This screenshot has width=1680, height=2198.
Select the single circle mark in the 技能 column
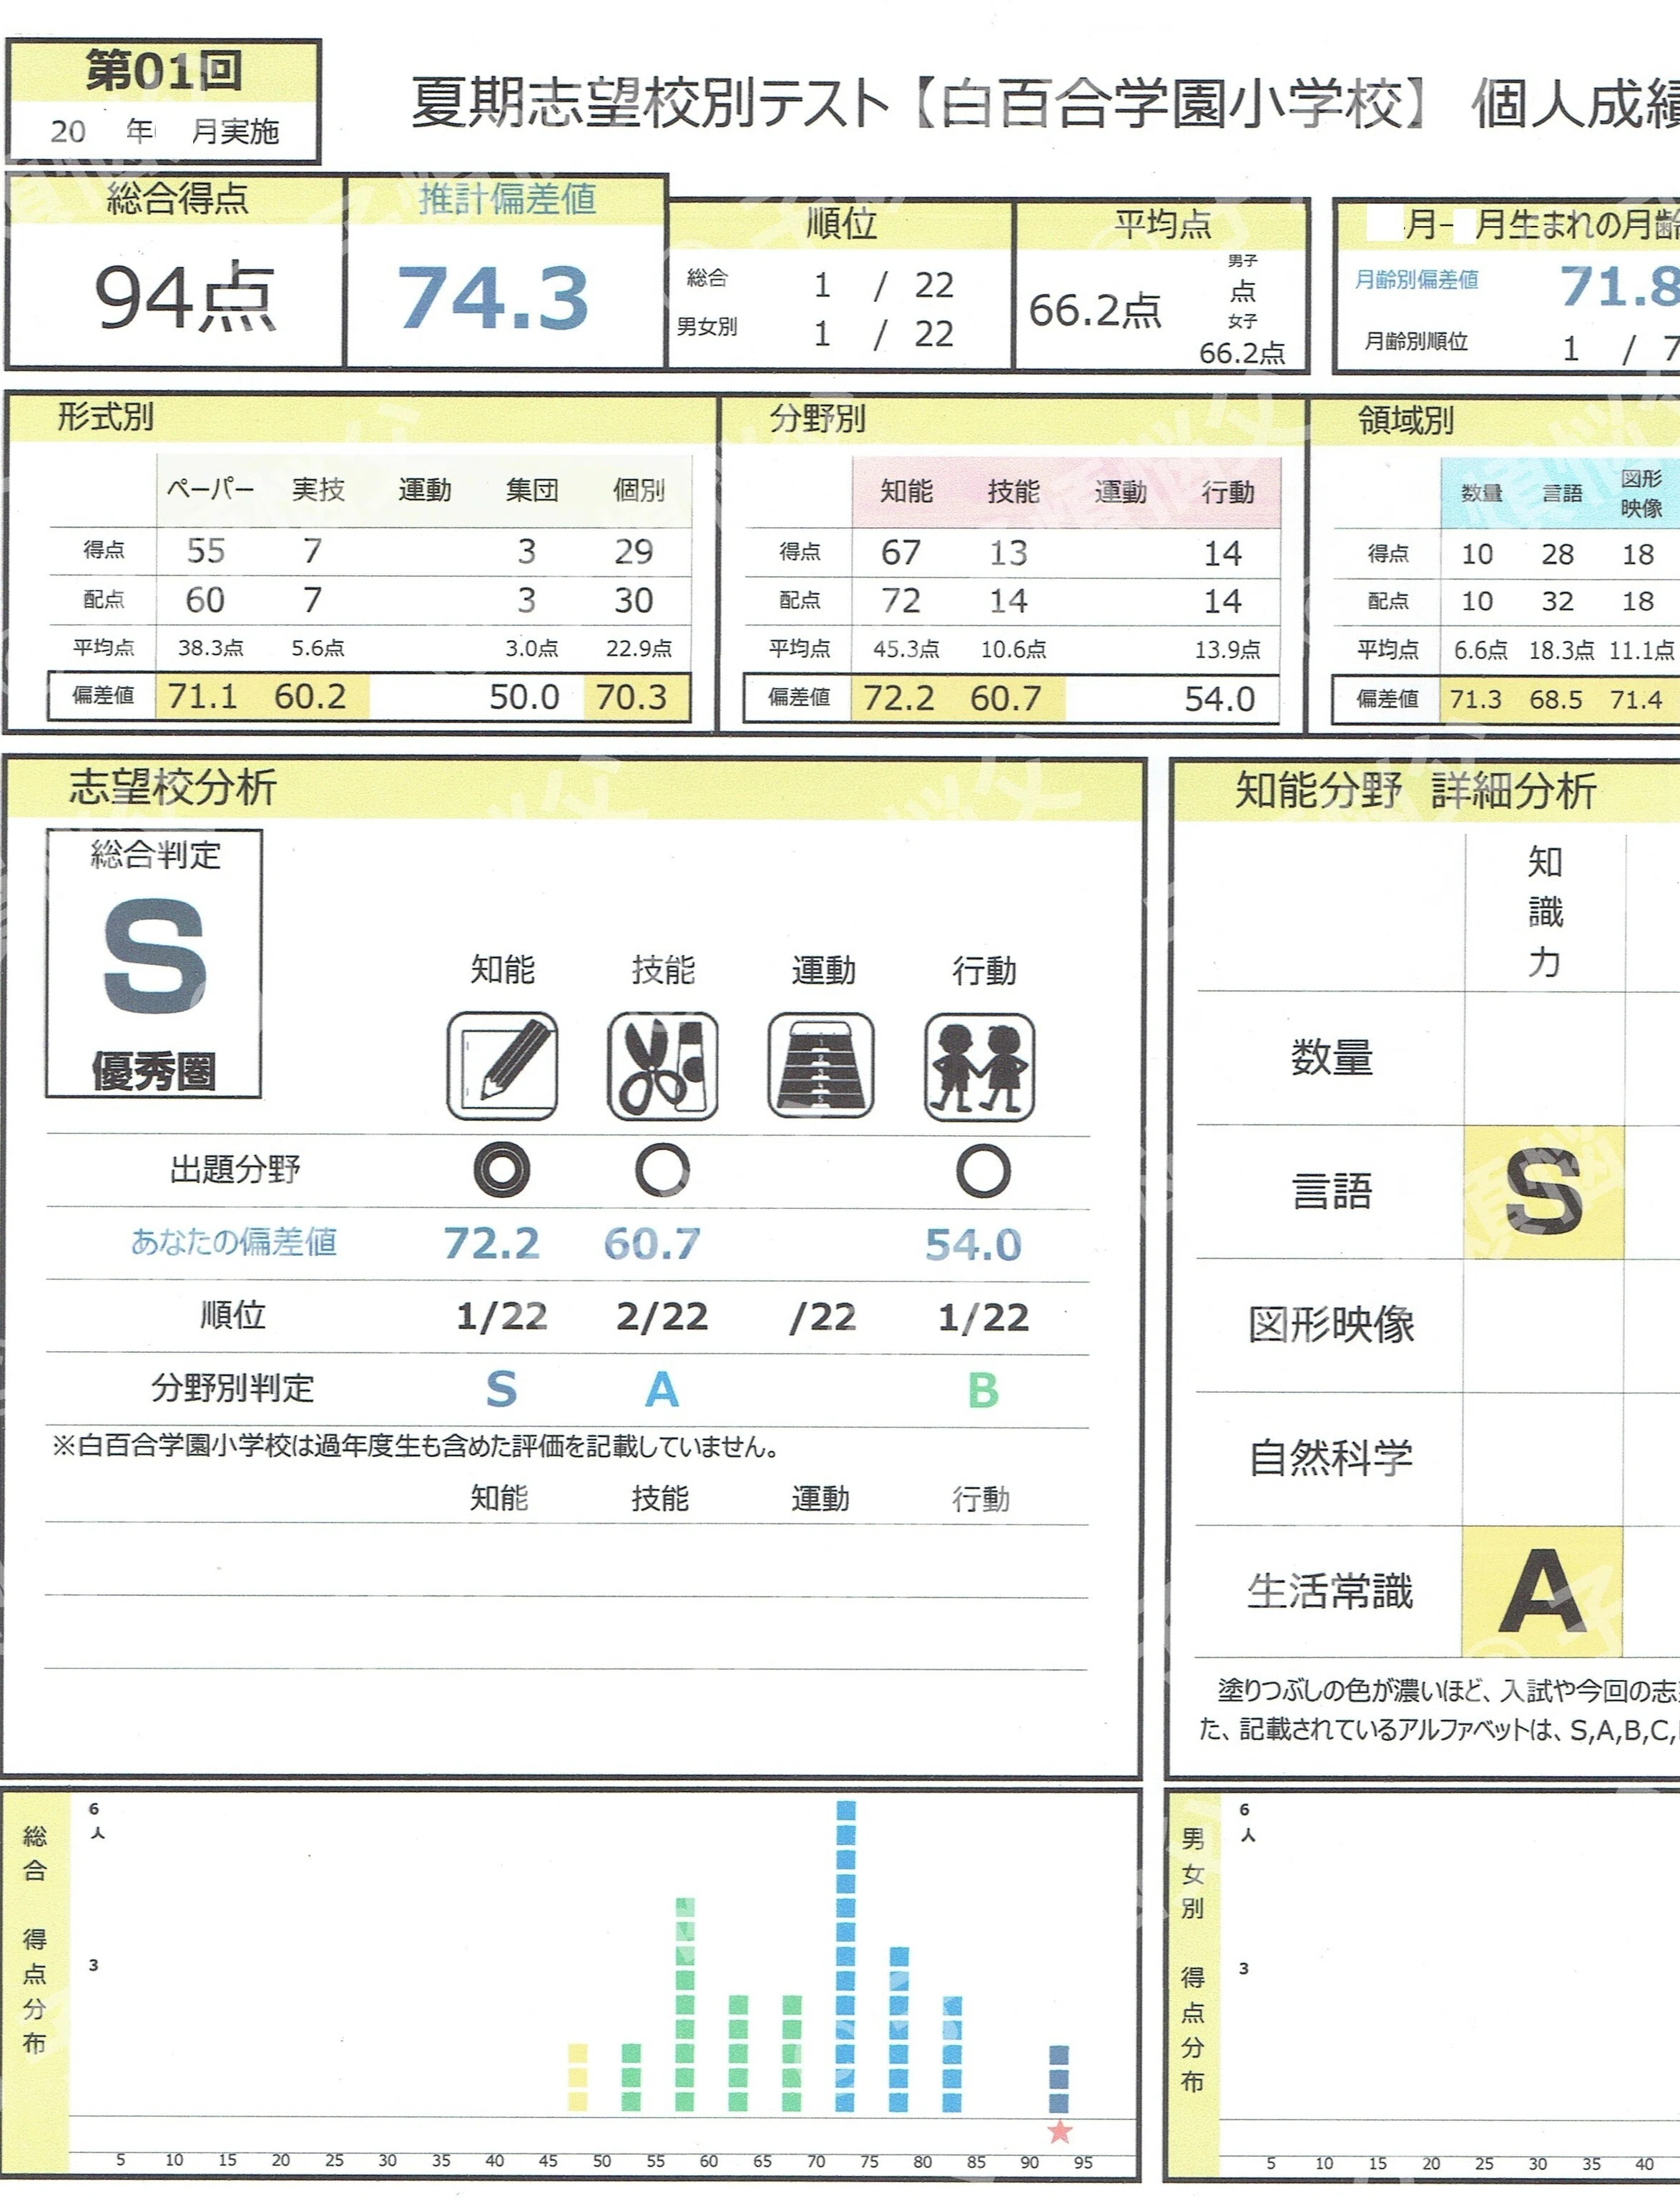(662, 1170)
